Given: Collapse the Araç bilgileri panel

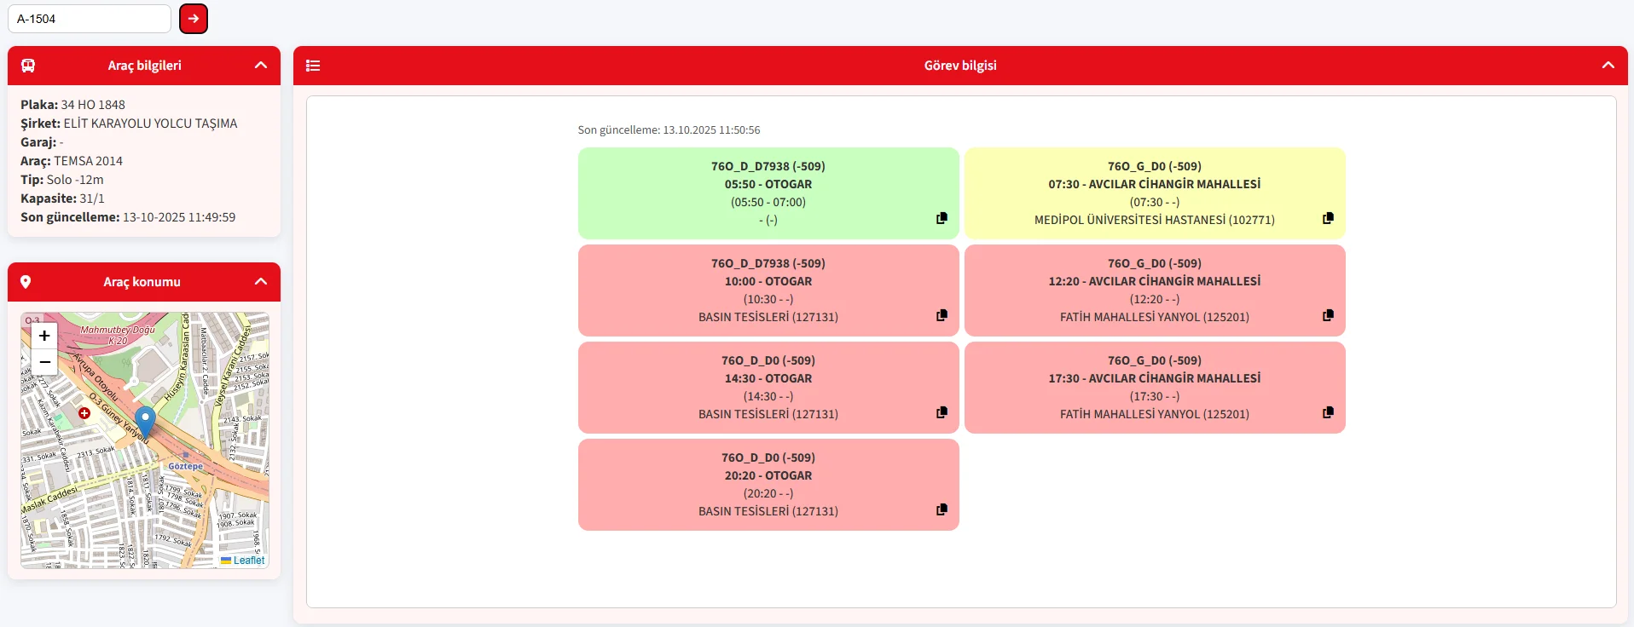Looking at the screenshot, I should (x=261, y=66).
